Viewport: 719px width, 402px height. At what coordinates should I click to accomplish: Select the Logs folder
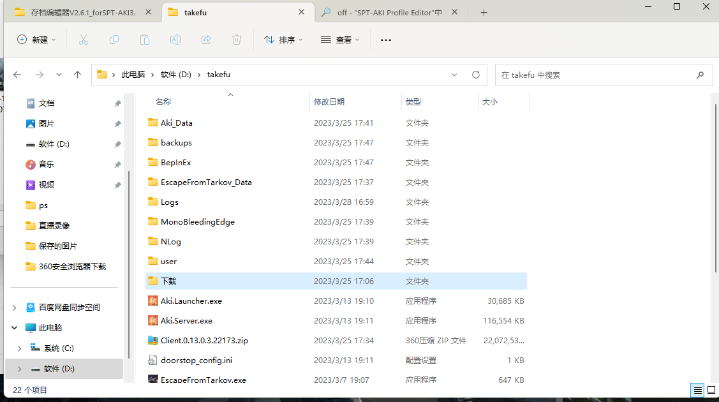click(x=336, y=202)
